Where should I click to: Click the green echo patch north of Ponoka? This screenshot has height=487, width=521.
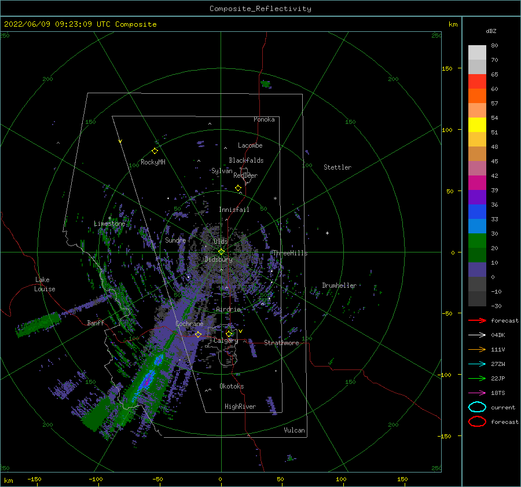(266, 84)
